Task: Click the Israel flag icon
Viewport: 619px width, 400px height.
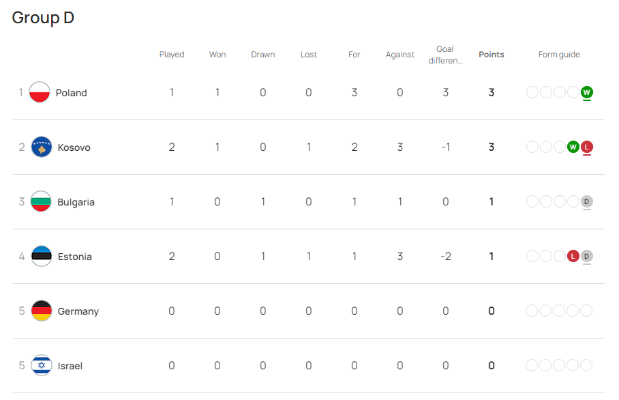Action: point(42,365)
